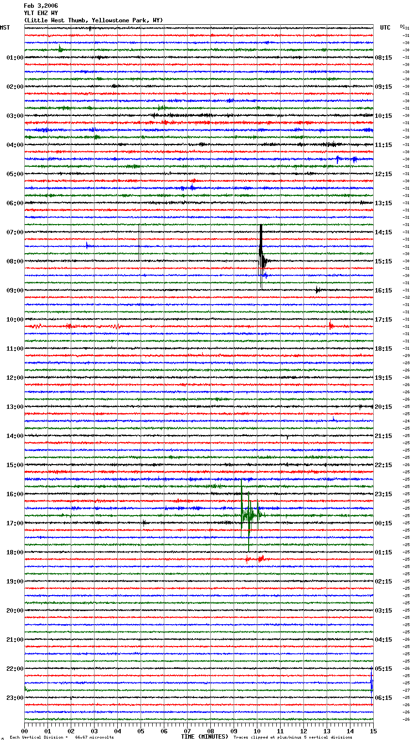Select the 12:00 MST row label
Viewport: 412px width, 744px height.
(15, 378)
